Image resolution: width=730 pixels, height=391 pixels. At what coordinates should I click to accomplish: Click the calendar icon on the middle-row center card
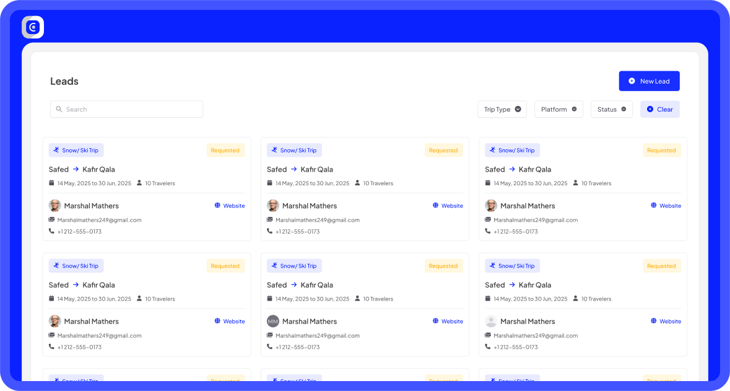[270, 299]
